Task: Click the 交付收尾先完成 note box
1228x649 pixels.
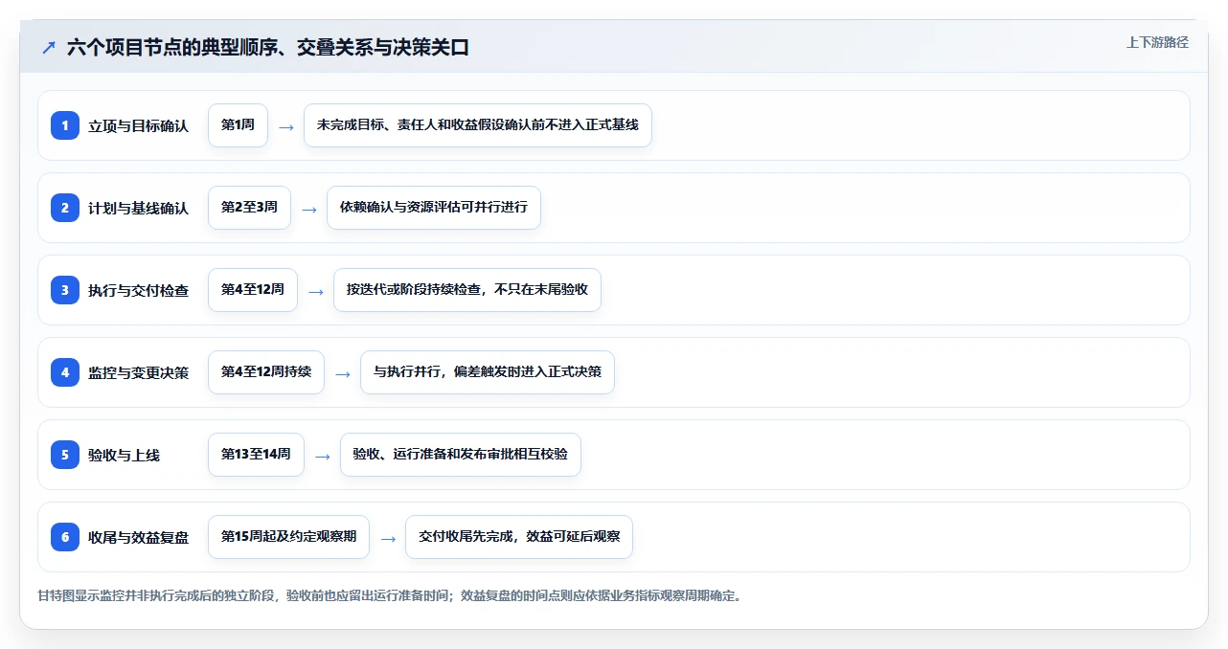Action: [x=519, y=537]
